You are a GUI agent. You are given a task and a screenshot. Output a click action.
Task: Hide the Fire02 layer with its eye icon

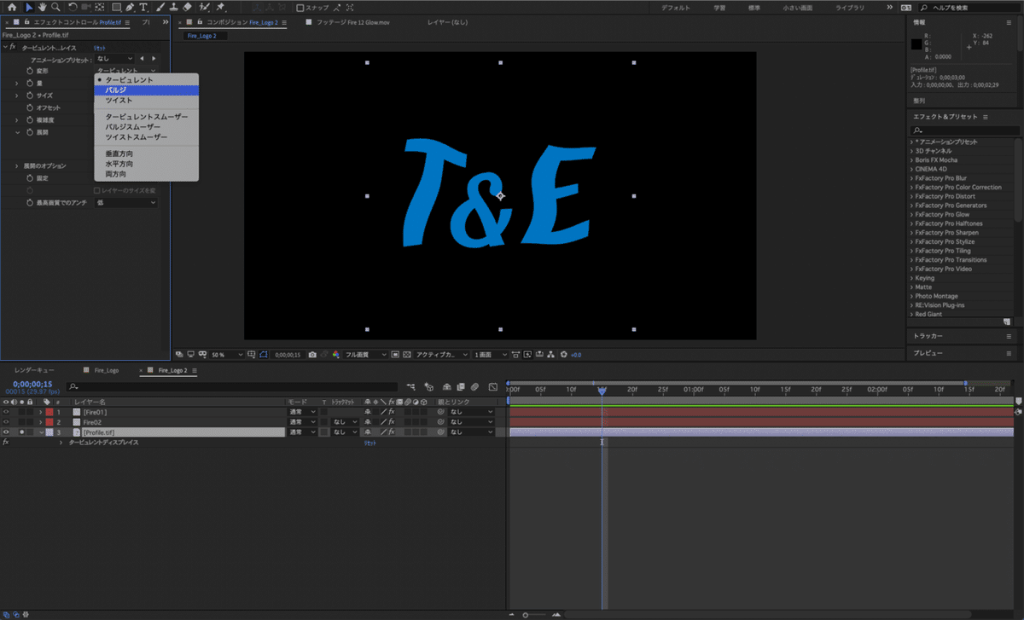pyautogui.click(x=6, y=422)
